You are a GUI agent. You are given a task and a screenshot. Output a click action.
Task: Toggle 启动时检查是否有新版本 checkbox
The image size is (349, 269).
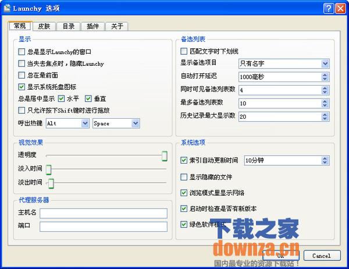[184, 208]
